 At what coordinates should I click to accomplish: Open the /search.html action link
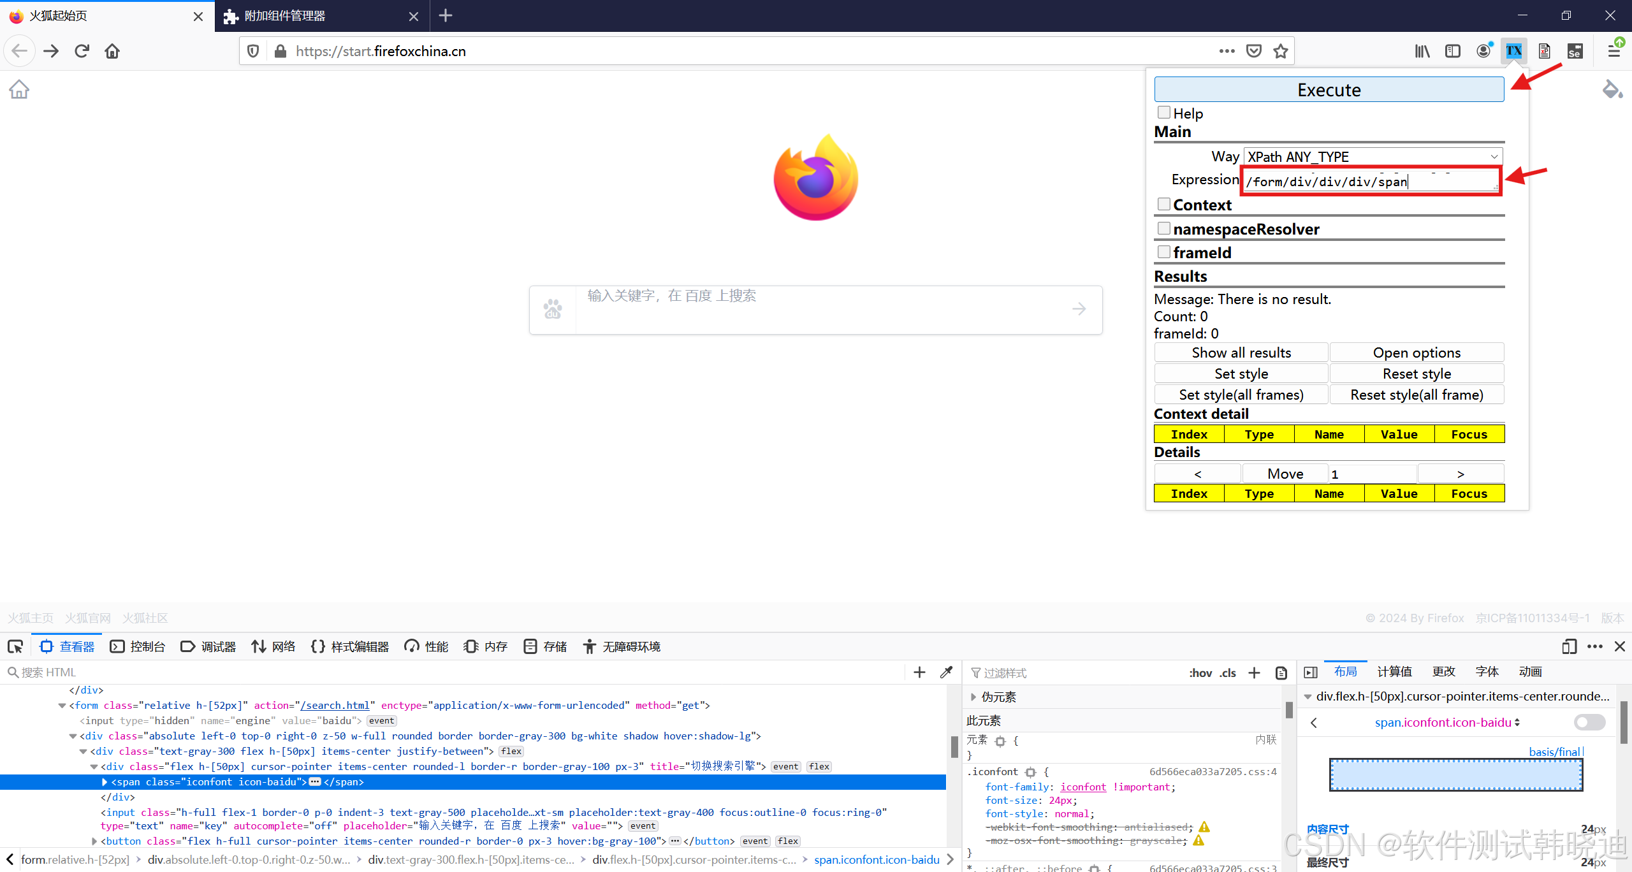click(335, 706)
